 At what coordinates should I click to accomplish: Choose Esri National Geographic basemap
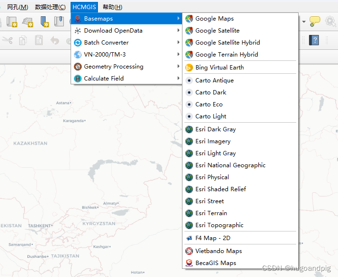[x=240, y=165]
